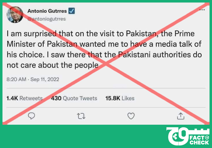The height and width of the screenshot is (148, 212).
Task: View the 430 Quote Tweets list
Action: pos(74,98)
